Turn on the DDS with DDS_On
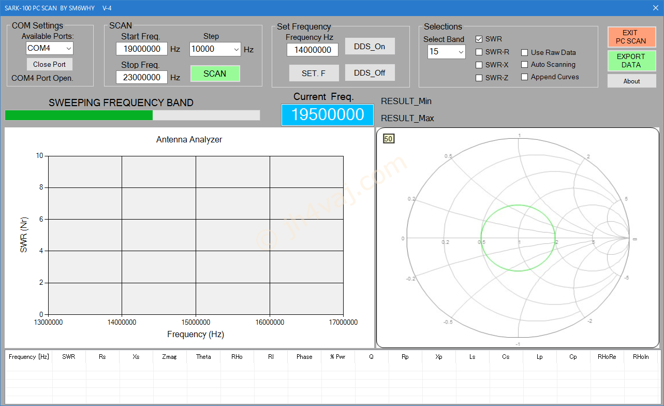This screenshot has height=406, width=664. (x=370, y=46)
